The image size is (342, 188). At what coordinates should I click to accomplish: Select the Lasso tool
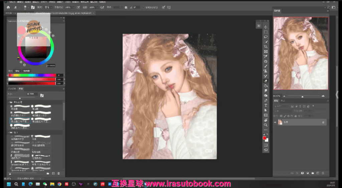click(266, 37)
